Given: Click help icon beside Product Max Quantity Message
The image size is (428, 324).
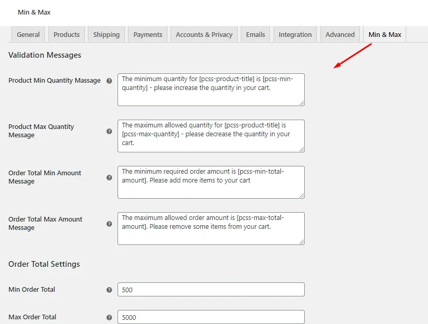Looking at the screenshot, I should click(109, 132).
